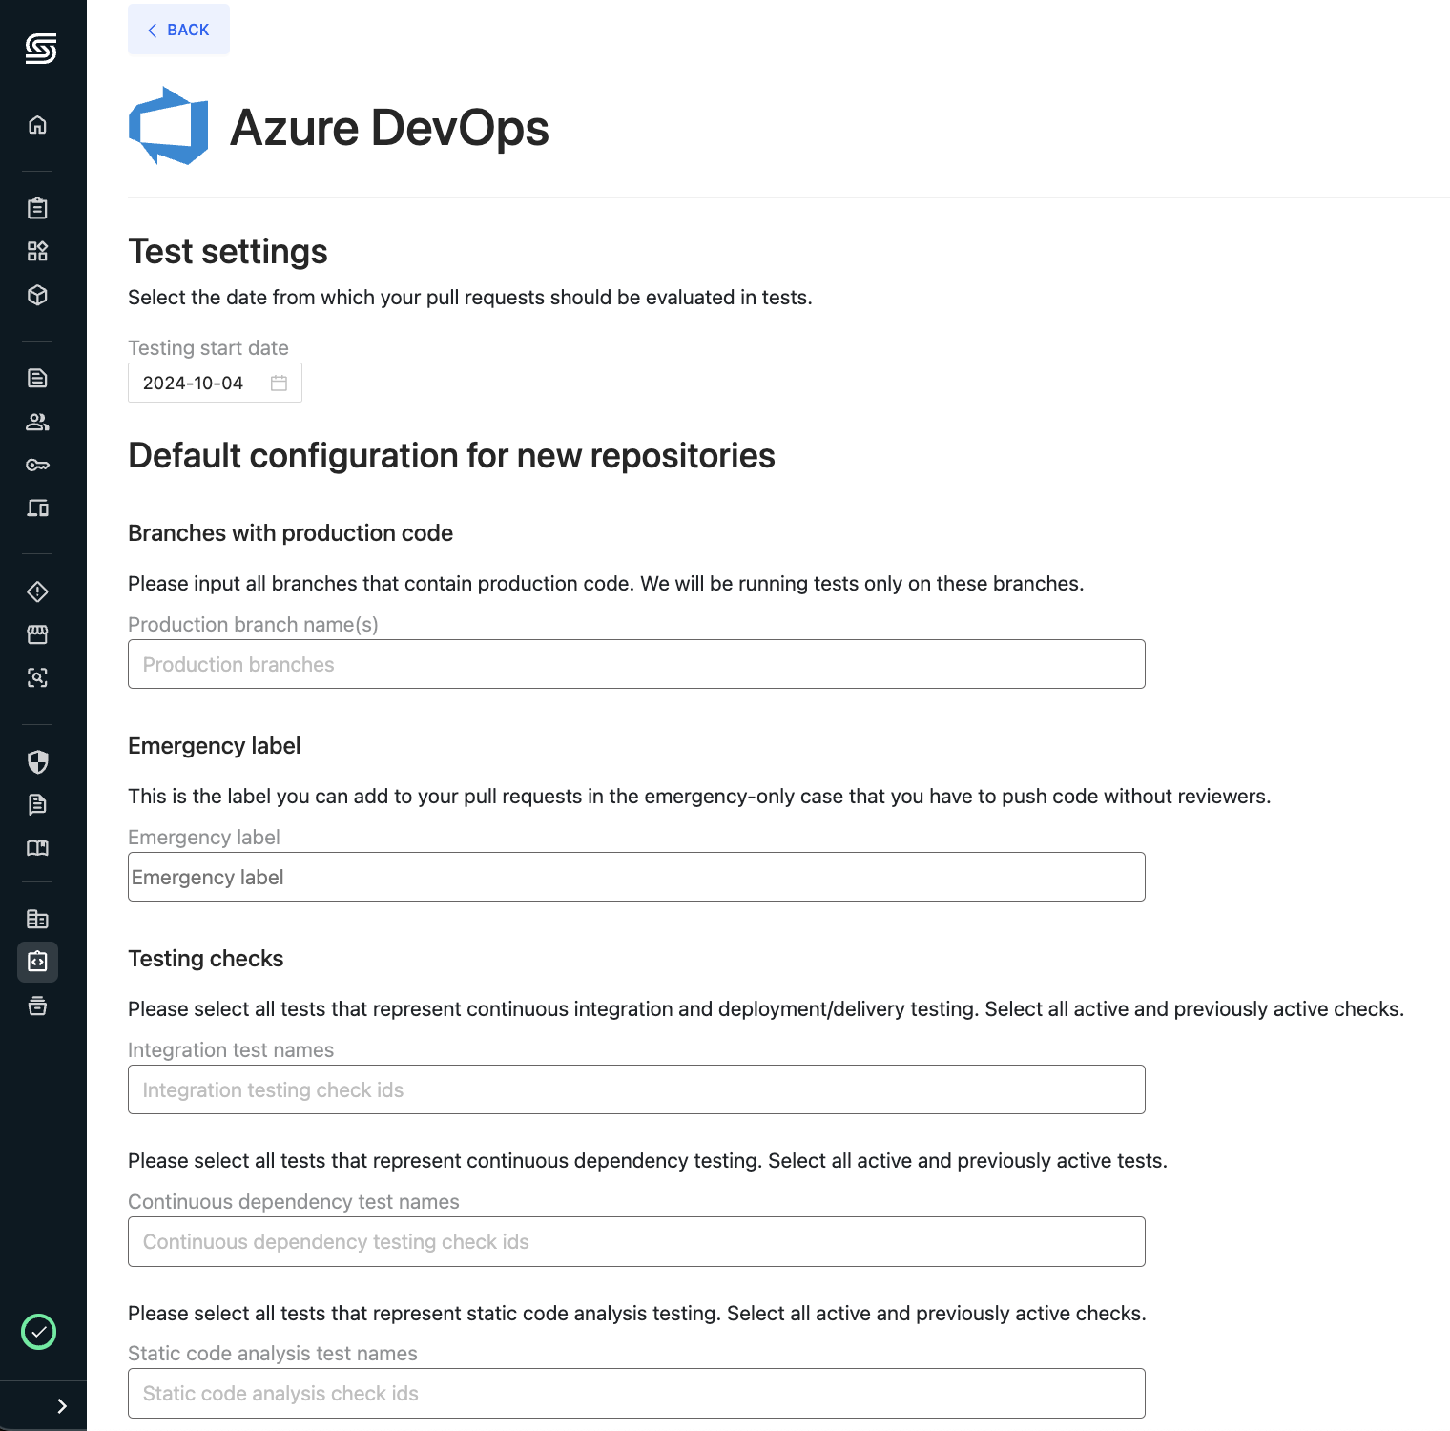Open the grid-with-diamond icon in the sidebar

click(37, 251)
